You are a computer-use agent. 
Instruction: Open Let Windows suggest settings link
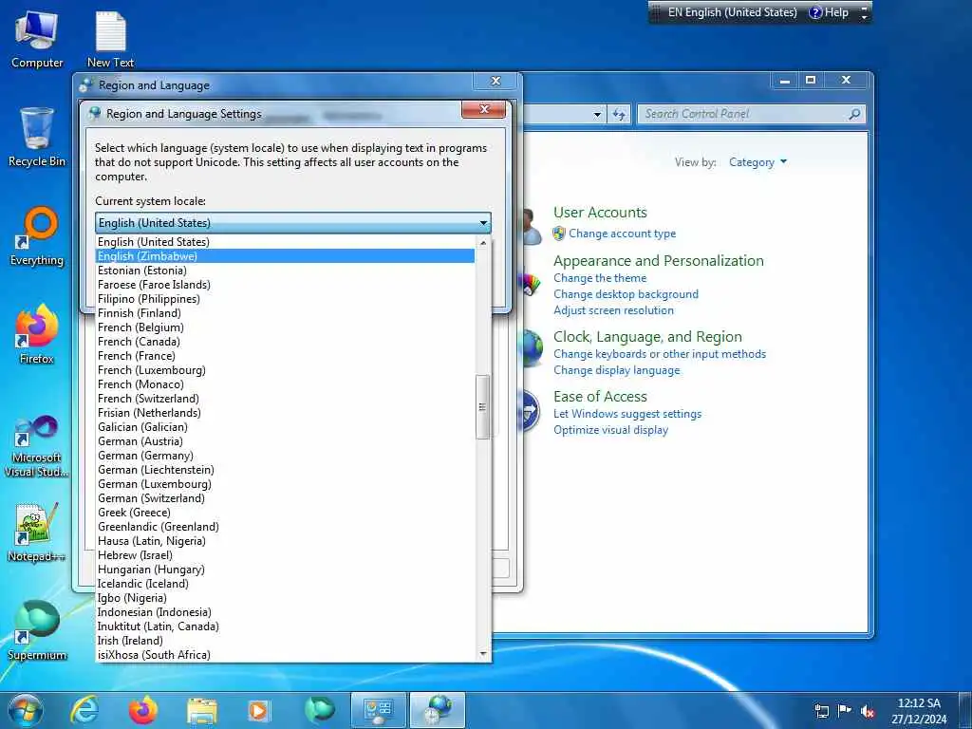click(627, 414)
